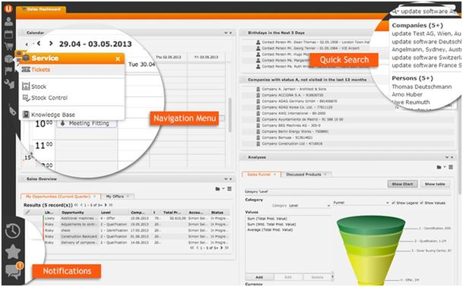Collapse the Analyses panel chevron

click(447, 157)
